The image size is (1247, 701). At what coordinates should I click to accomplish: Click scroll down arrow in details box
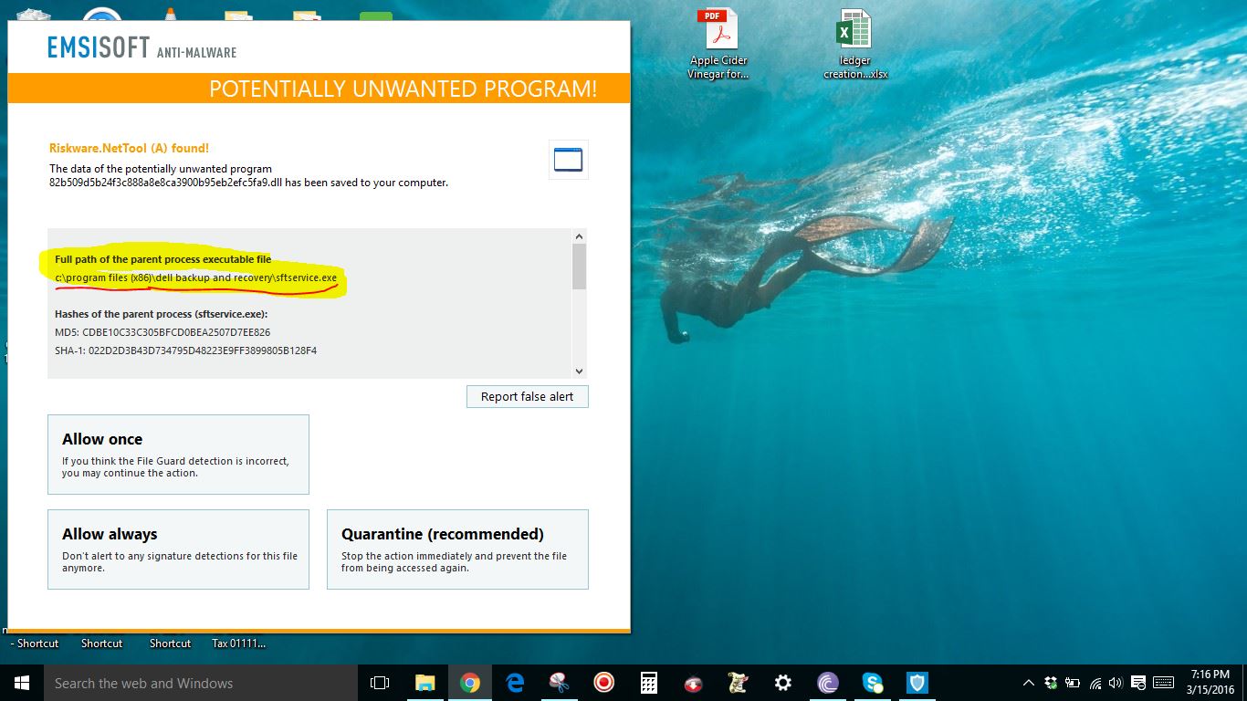(x=579, y=371)
